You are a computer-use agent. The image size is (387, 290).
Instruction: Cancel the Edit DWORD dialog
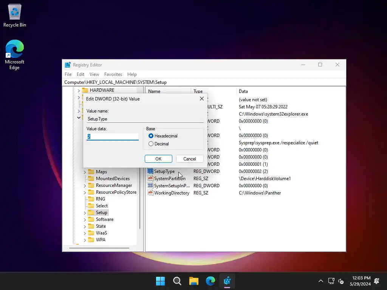(190, 159)
